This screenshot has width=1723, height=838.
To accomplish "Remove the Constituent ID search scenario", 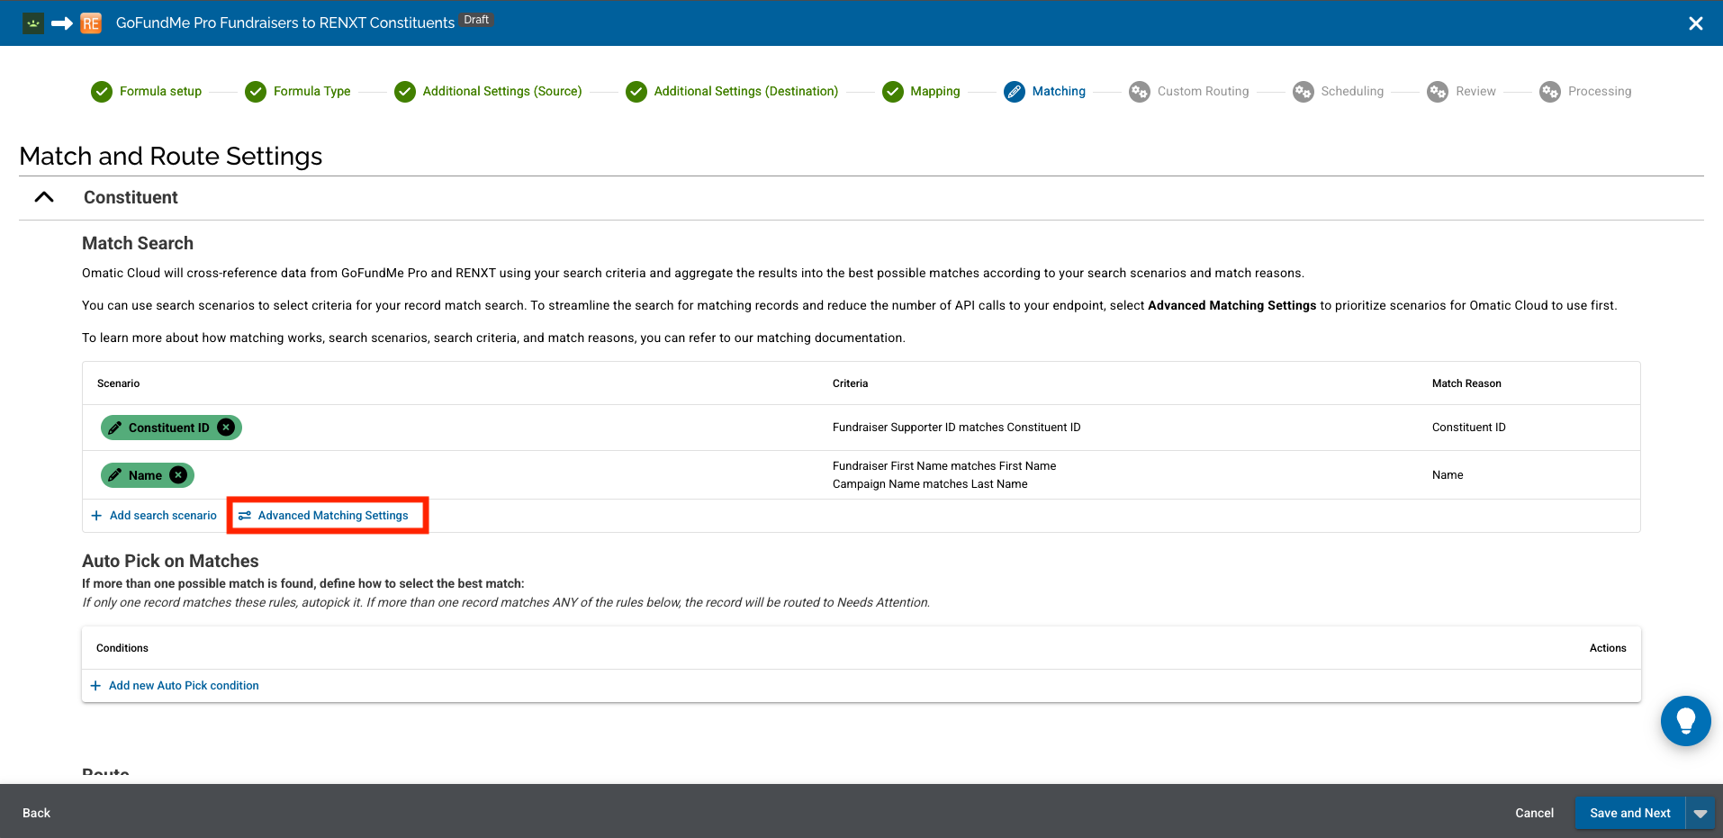I will tap(226, 428).
